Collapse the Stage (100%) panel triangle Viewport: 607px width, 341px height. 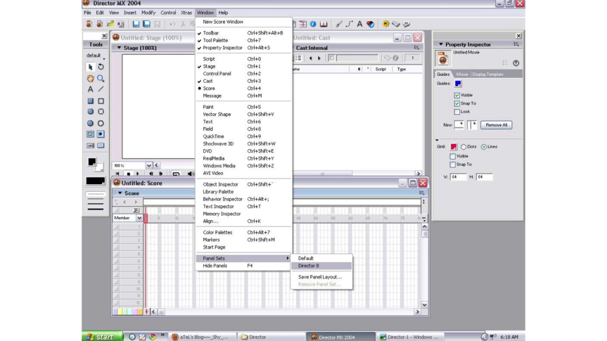[119, 48]
